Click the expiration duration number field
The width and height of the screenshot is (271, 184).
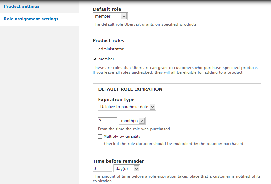point(107,121)
